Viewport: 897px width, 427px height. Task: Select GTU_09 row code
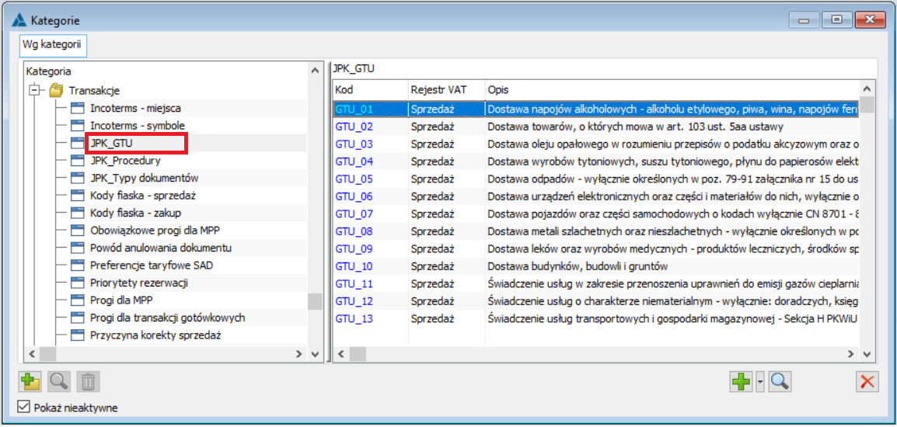coord(354,249)
